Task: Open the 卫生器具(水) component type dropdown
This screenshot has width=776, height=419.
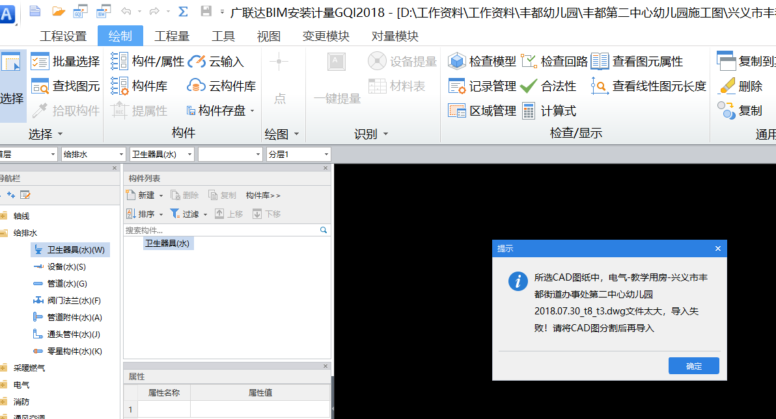Action: pyautogui.click(x=162, y=154)
